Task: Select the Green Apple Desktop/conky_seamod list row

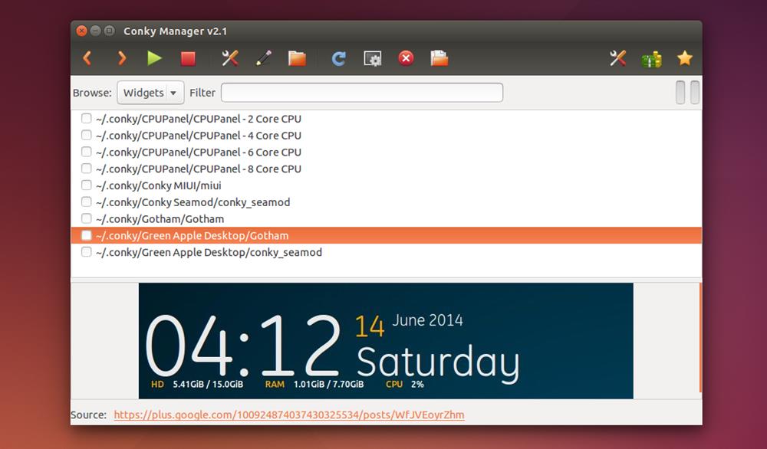Action: click(209, 252)
